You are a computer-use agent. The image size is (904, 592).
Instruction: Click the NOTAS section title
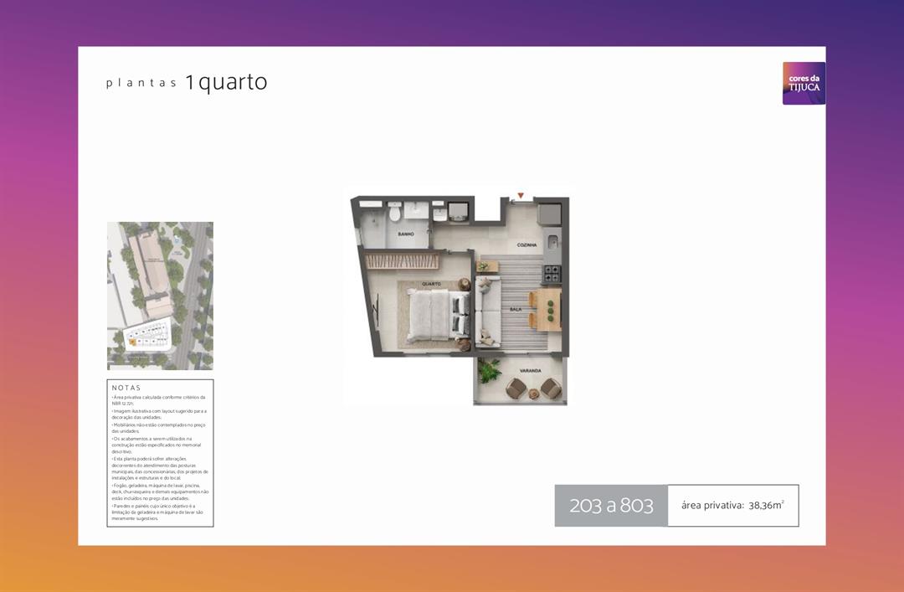(124, 388)
